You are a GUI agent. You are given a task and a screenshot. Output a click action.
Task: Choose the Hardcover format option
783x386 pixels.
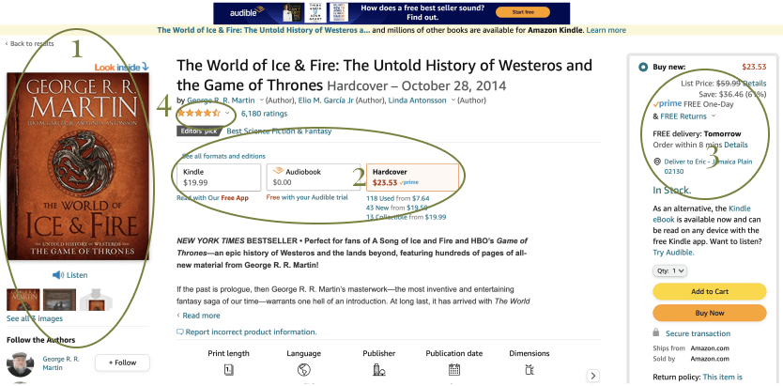click(x=412, y=178)
